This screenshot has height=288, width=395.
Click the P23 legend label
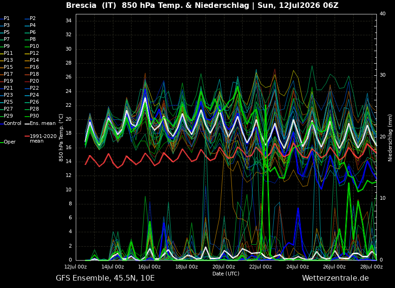(x=8, y=95)
